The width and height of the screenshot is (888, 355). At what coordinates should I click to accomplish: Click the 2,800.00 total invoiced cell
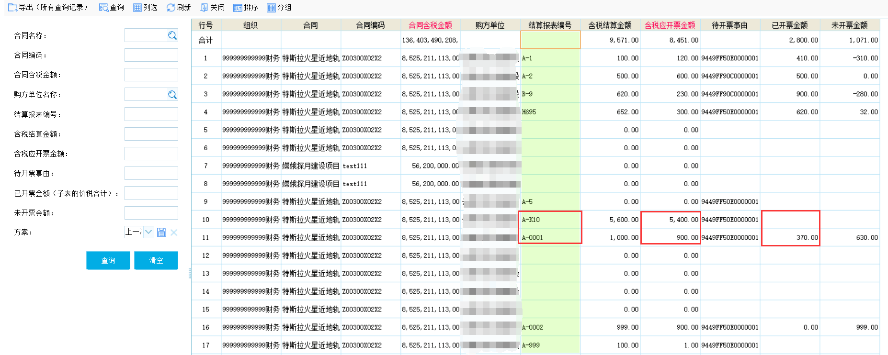[790, 40]
